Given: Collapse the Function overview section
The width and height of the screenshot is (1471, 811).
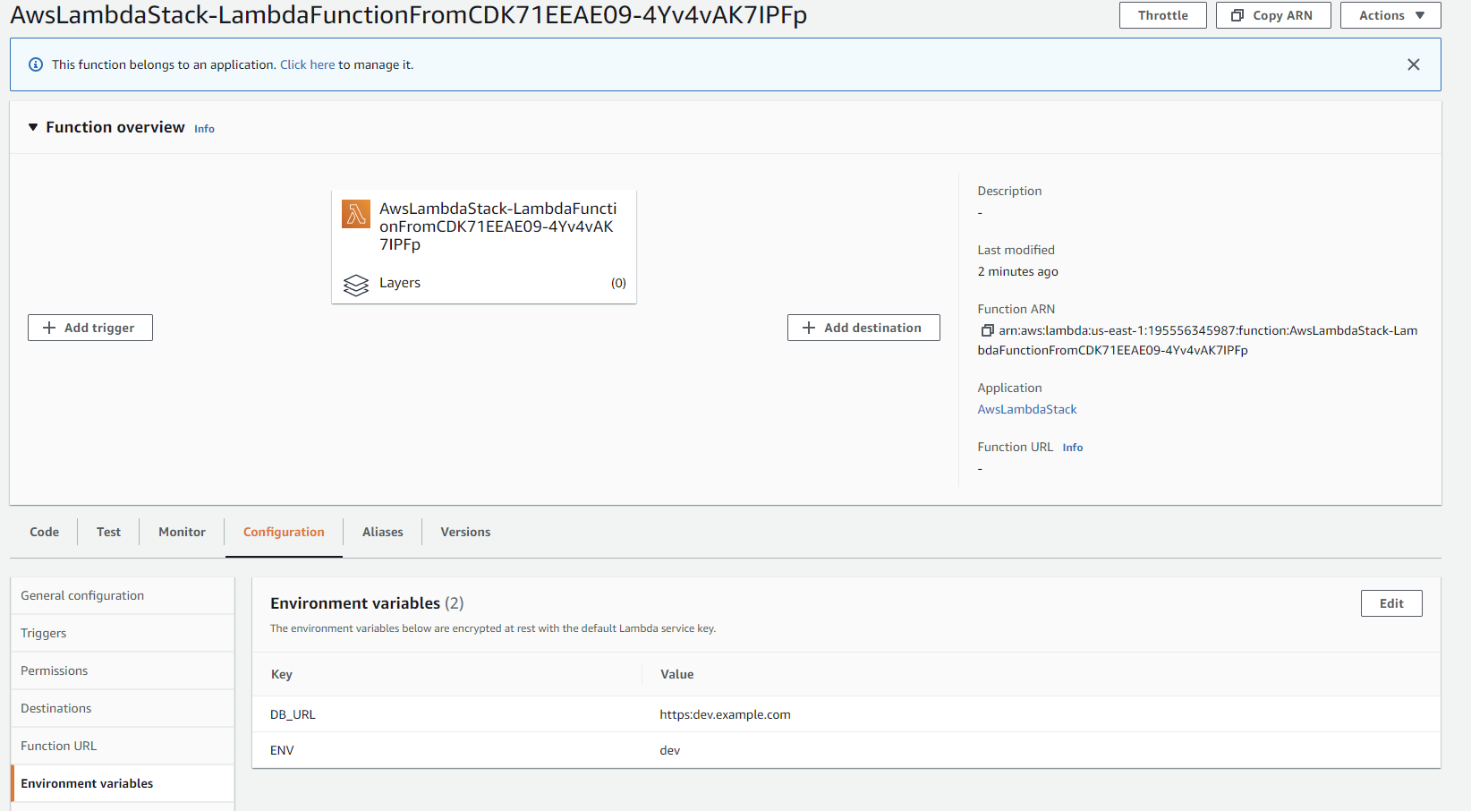Looking at the screenshot, I should [x=33, y=126].
